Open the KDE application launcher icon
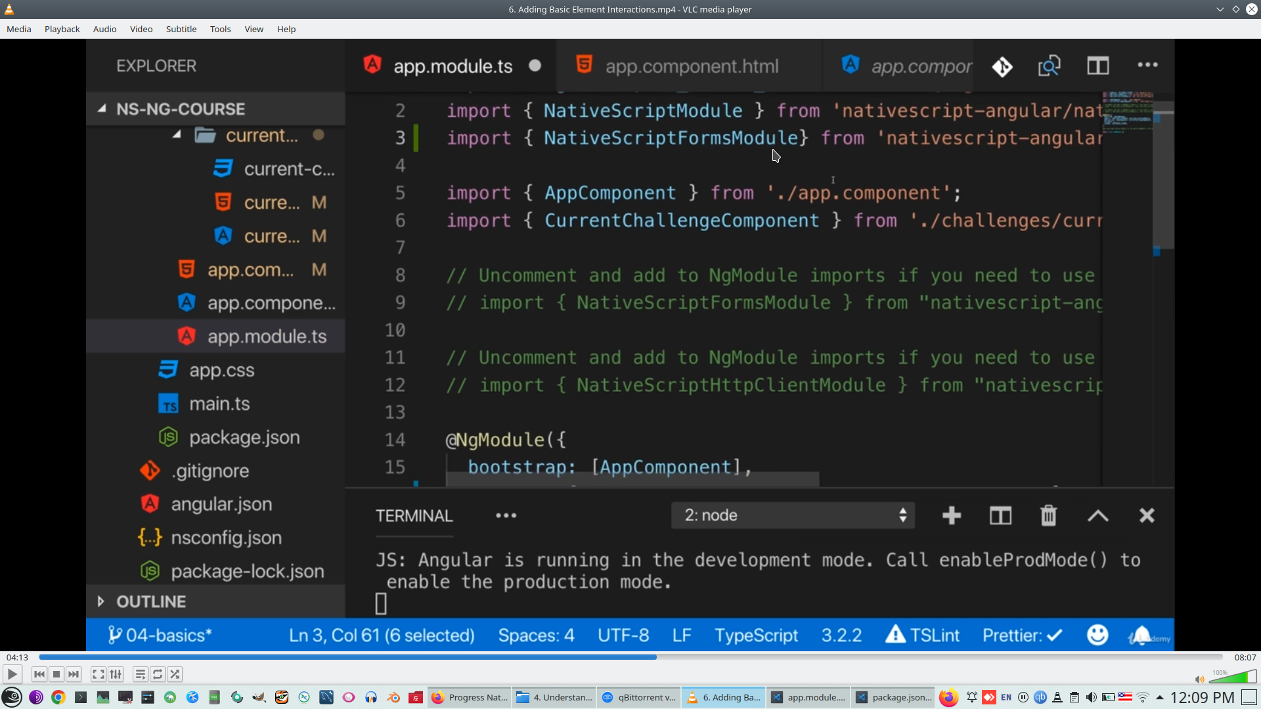This screenshot has height=709, width=1261. [12, 697]
